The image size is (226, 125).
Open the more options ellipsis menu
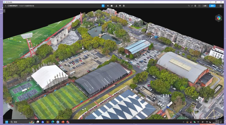(x=199, y=6)
